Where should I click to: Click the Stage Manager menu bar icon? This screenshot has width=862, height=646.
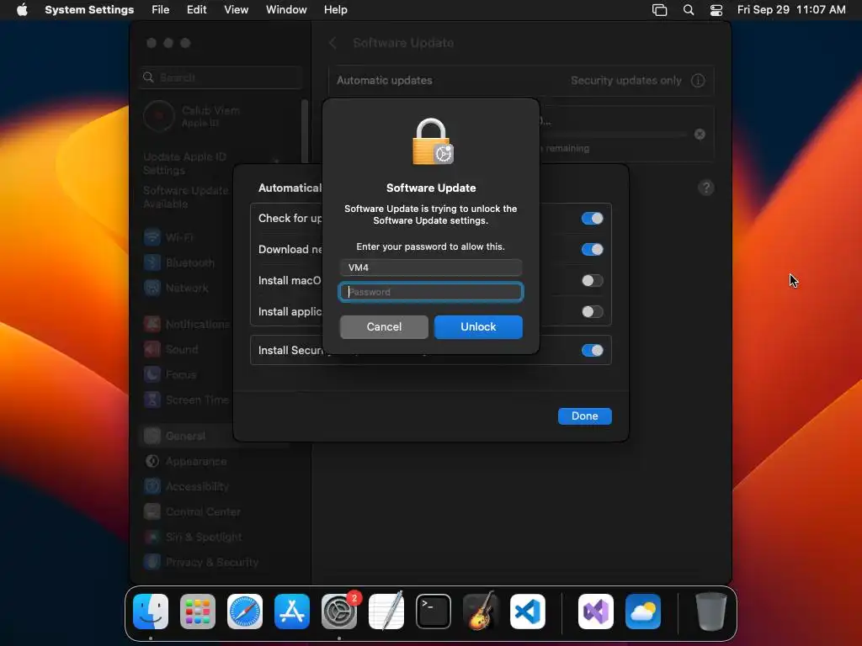[659, 10]
